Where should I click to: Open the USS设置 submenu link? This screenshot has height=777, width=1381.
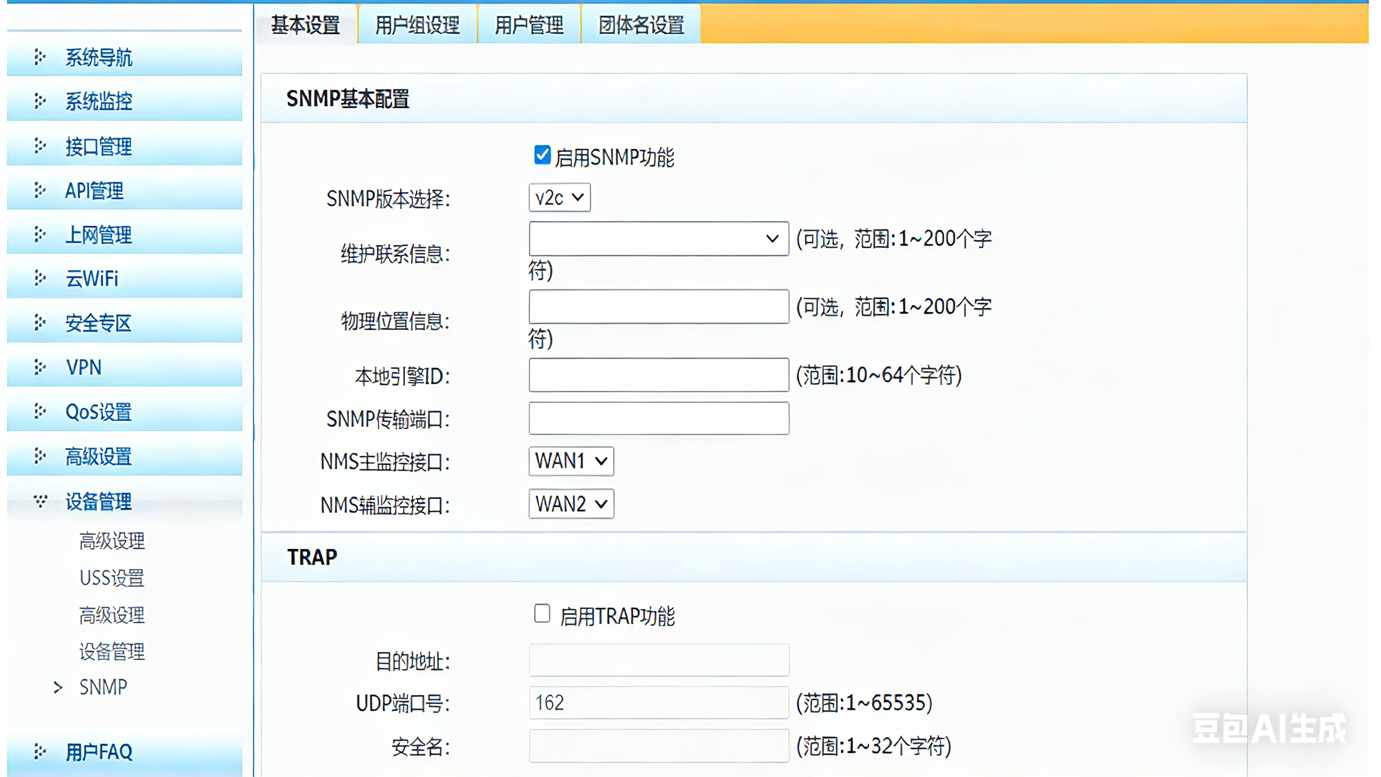coord(111,578)
